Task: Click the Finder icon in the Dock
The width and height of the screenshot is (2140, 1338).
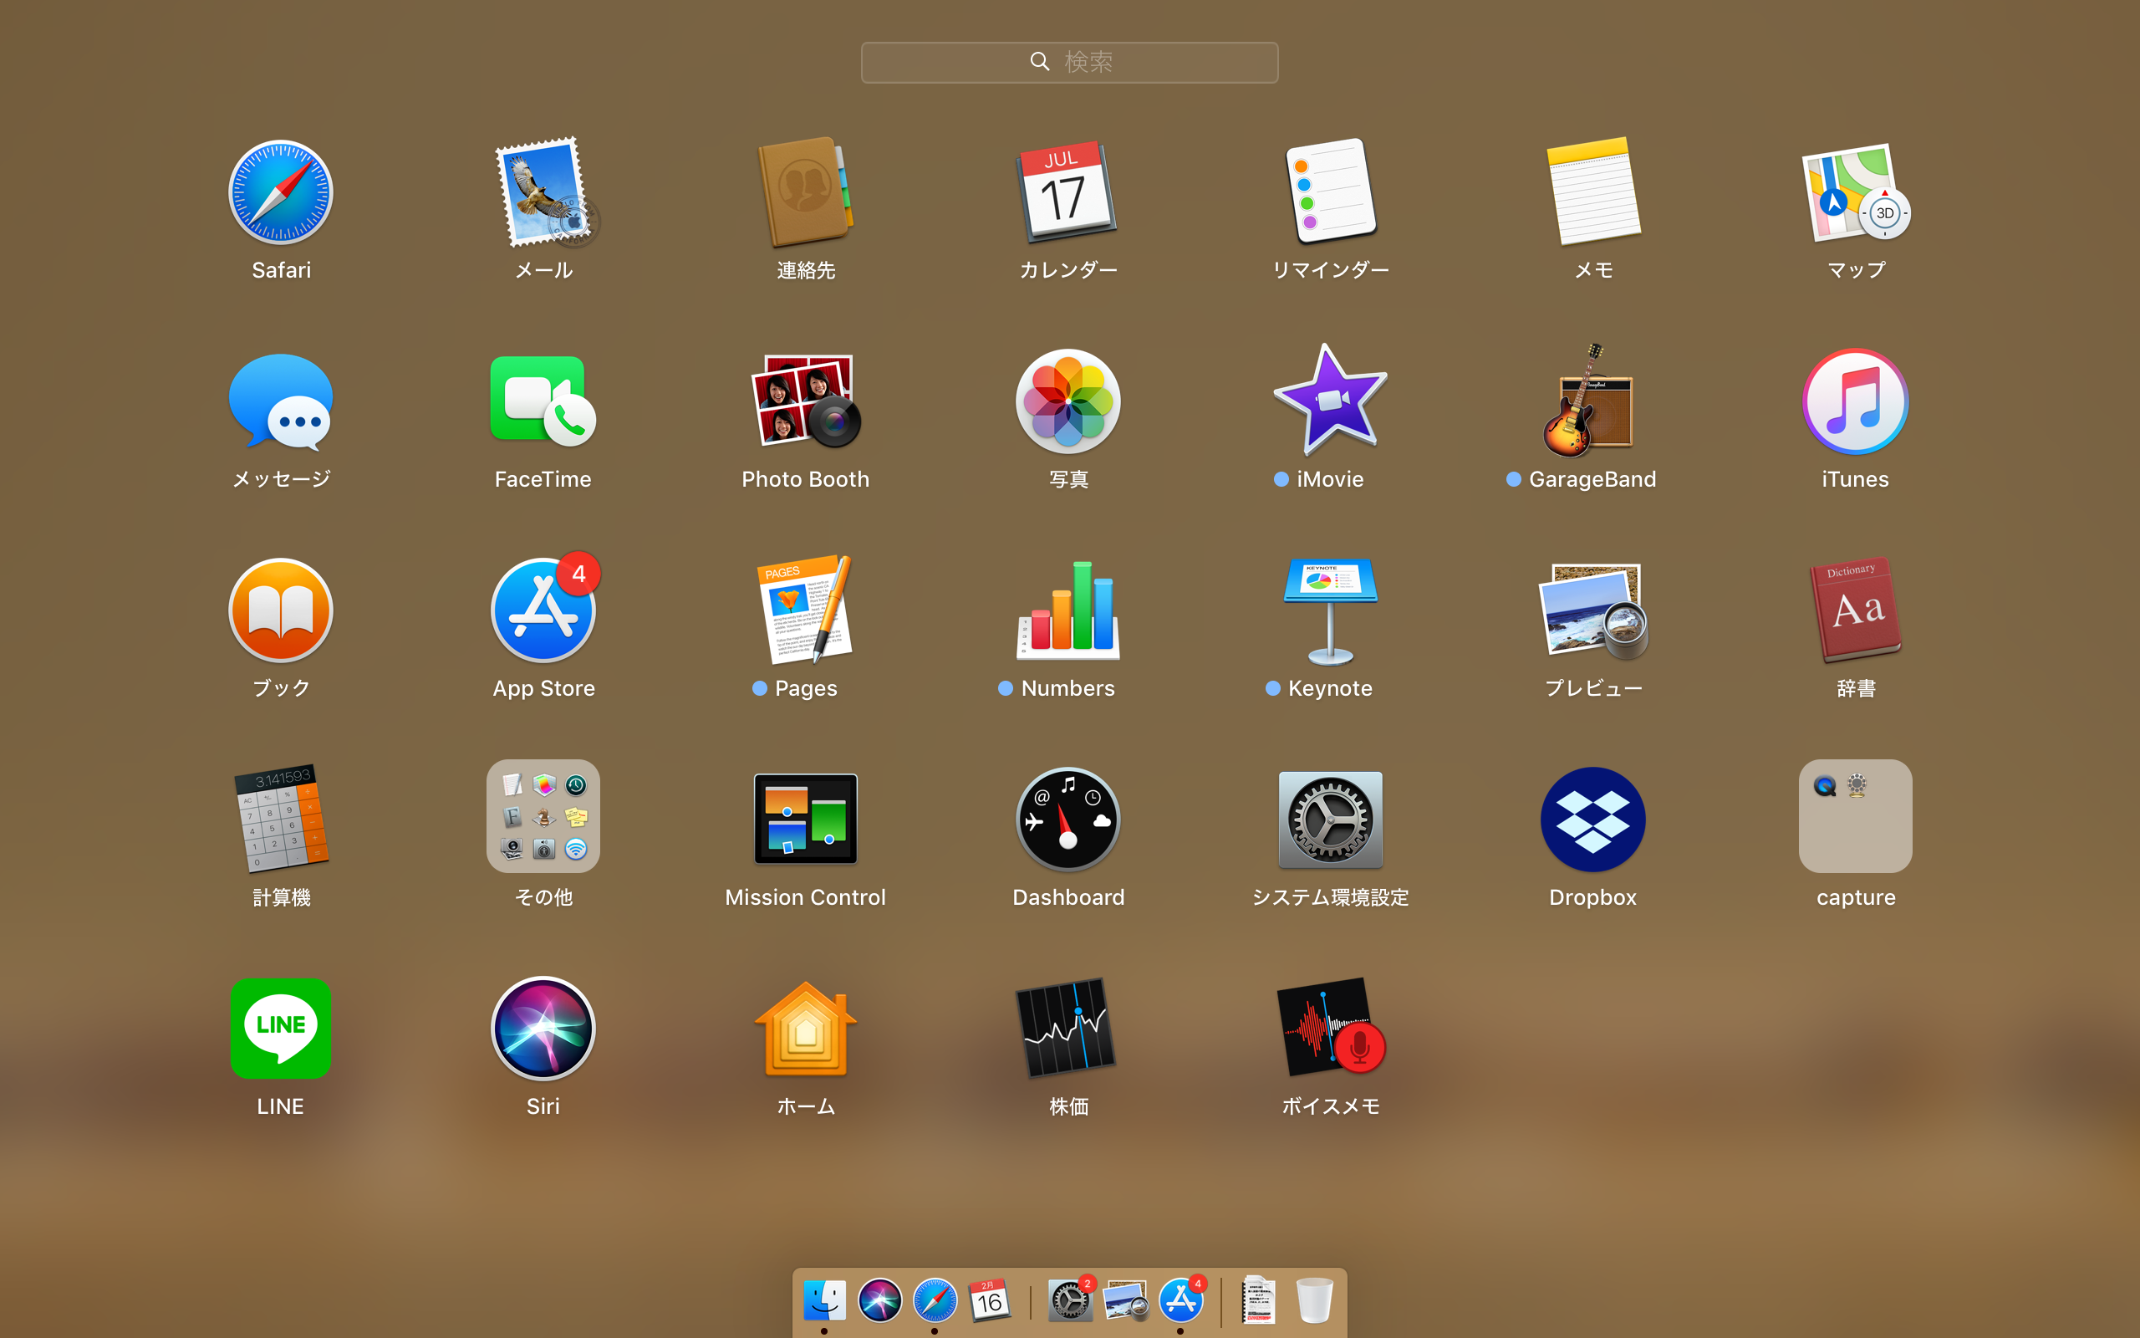Action: click(824, 1300)
